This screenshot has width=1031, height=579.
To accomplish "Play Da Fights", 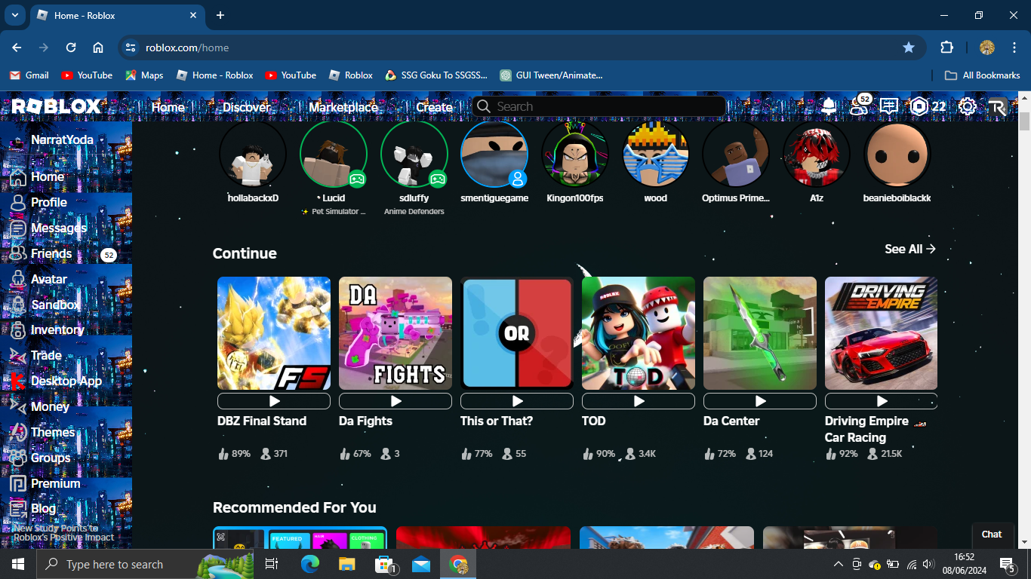I will (395, 401).
